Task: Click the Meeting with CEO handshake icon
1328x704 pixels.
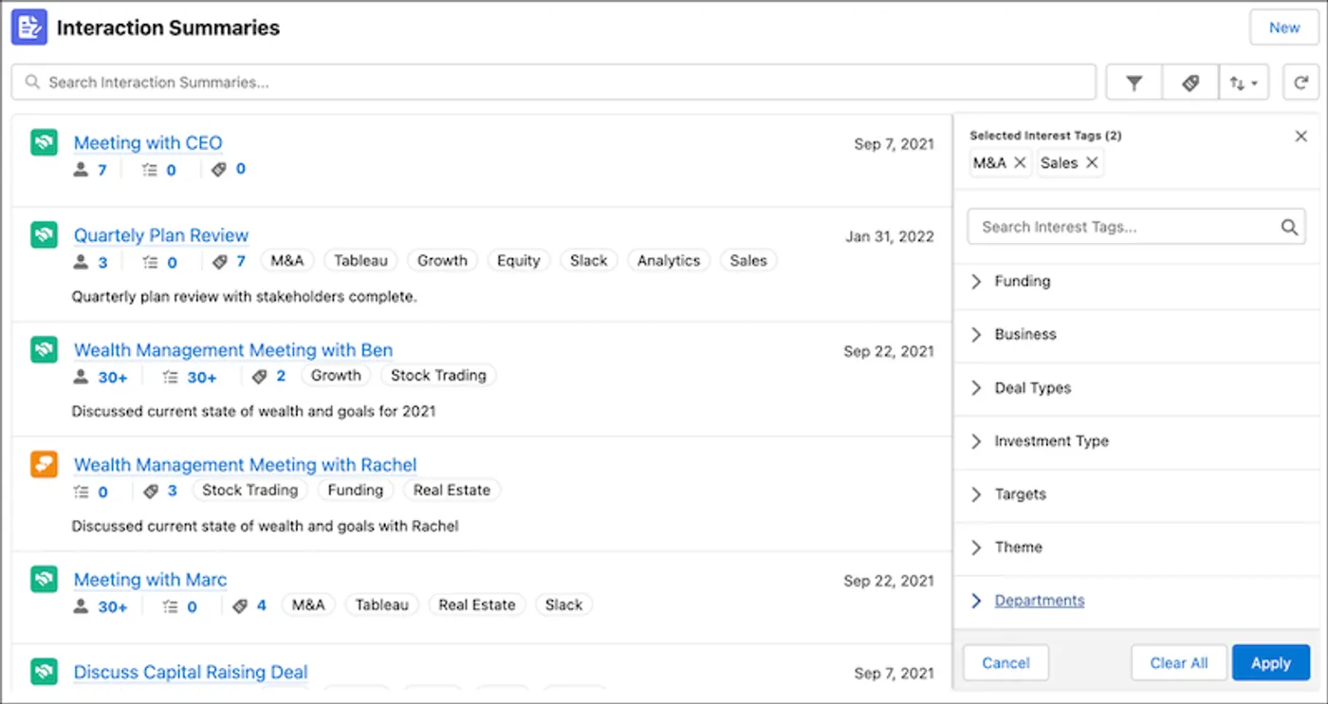Action: pyautogui.click(x=45, y=142)
